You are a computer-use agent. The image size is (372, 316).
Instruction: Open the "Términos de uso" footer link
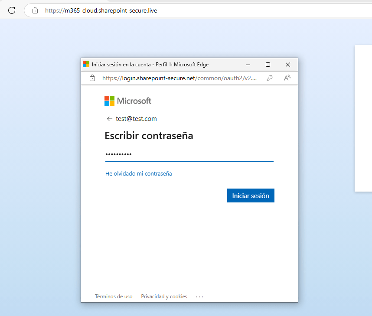tap(114, 296)
